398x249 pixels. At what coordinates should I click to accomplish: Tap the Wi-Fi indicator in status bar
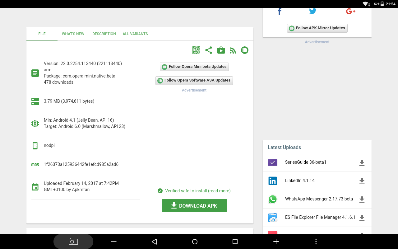(x=366, y=4)
